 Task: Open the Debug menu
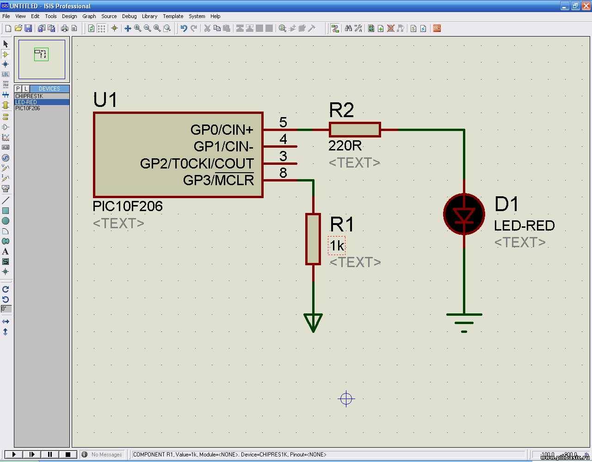[x=129, y=16]
